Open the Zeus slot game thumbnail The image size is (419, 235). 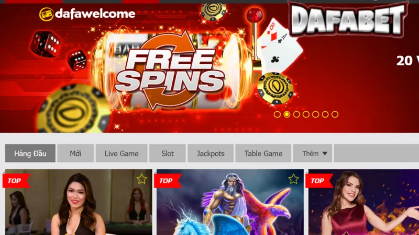(x=230, y=202)
